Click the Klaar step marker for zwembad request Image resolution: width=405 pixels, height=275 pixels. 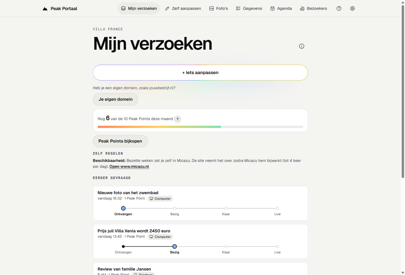point(226,208)
